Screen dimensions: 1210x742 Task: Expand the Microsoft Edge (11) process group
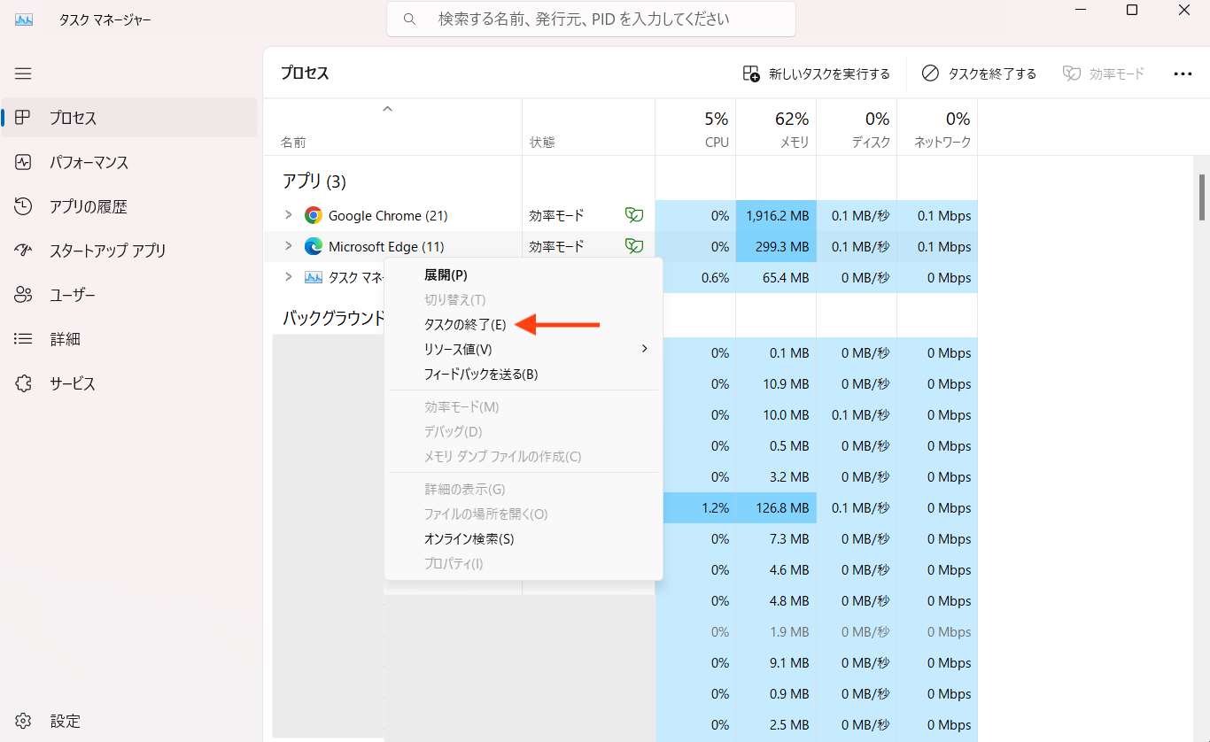[288, 246]
